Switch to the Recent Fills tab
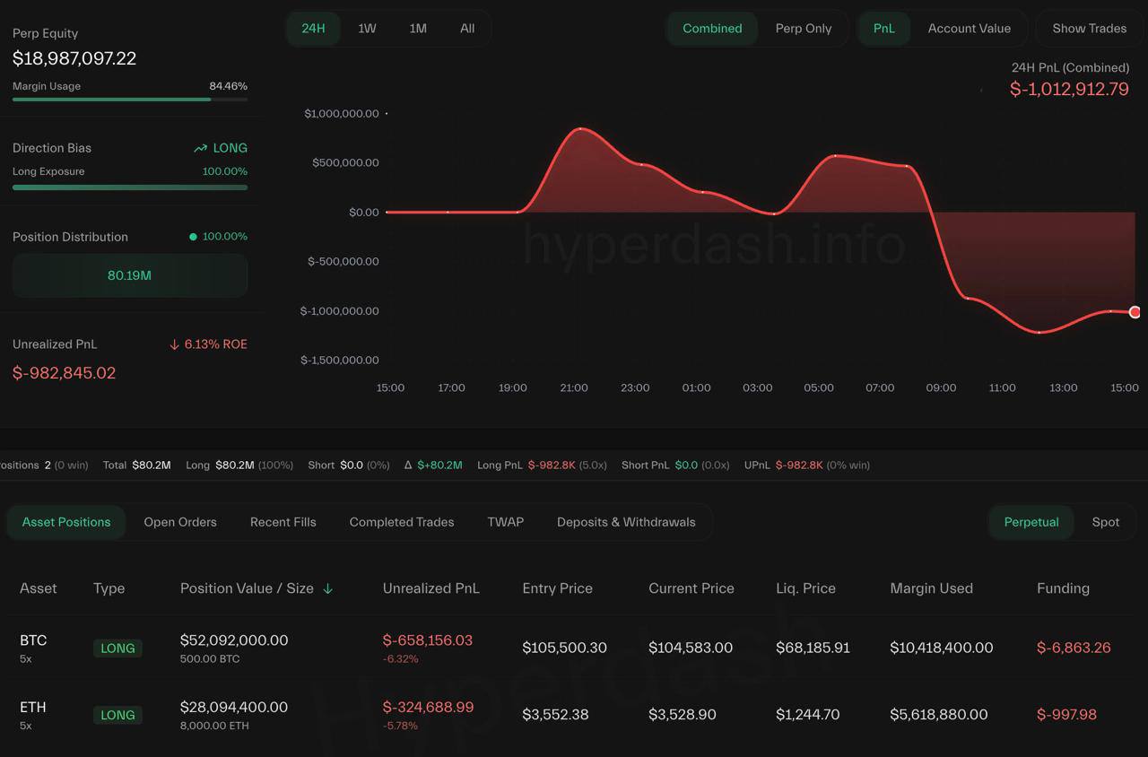 point(283,522)
